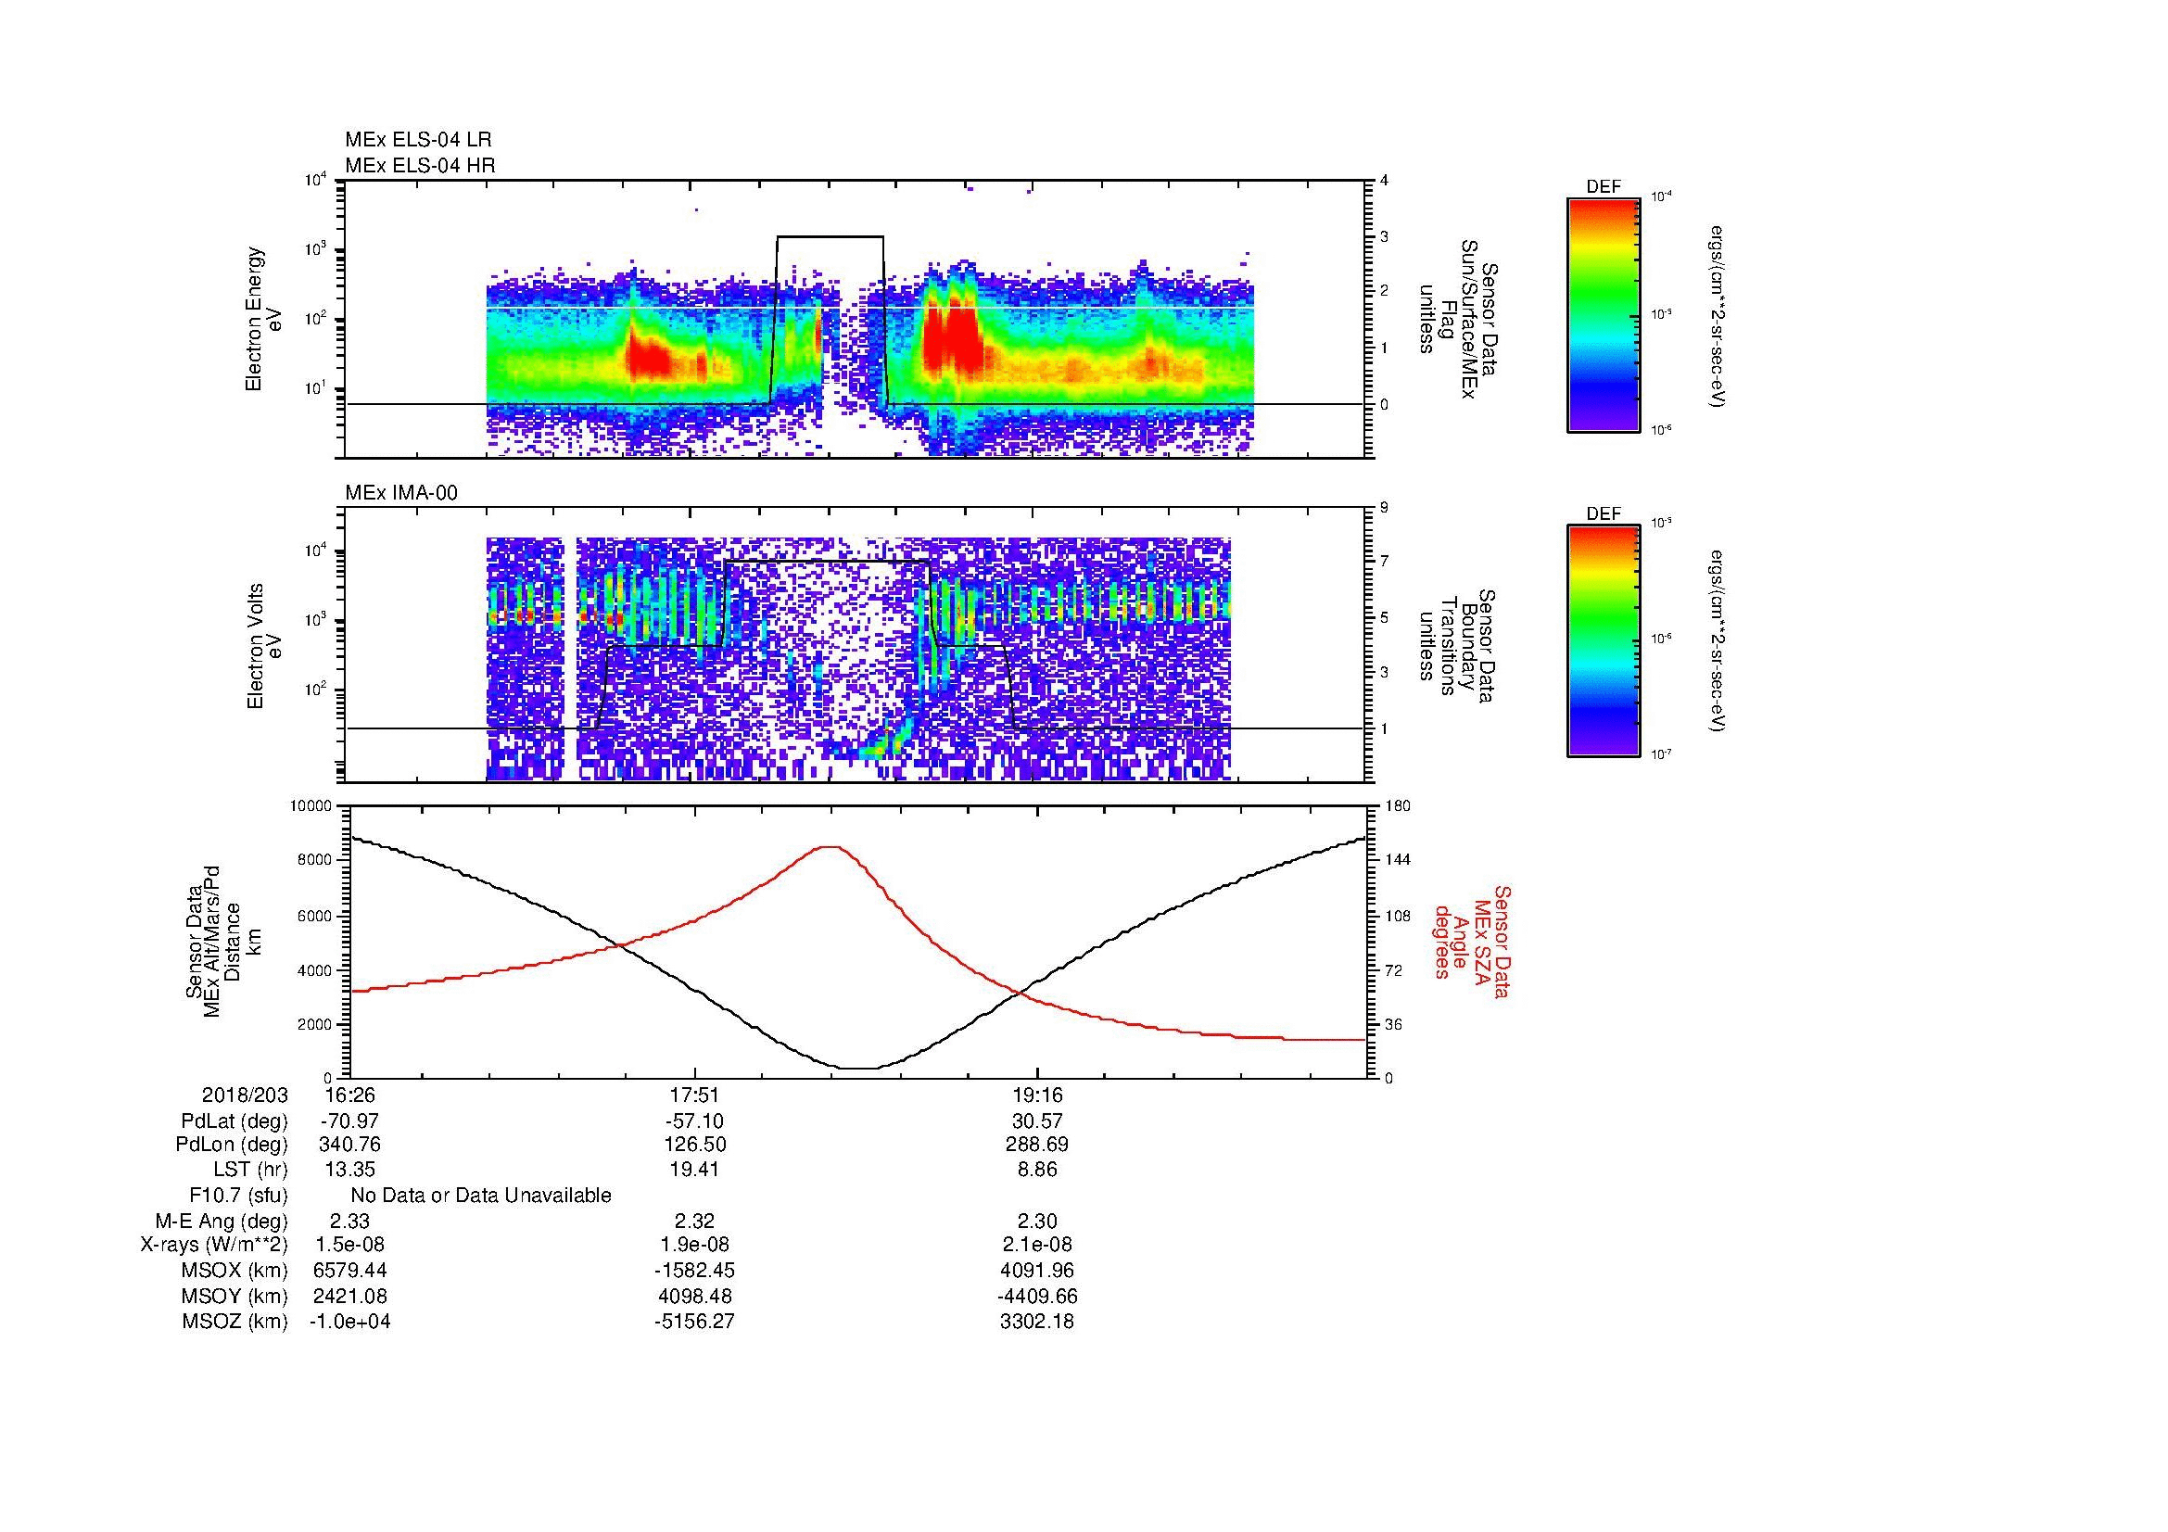Click the M-E Ang value 2.30
The width and height of the screenshot is (2168, 1532).
click(1037, 1221)
